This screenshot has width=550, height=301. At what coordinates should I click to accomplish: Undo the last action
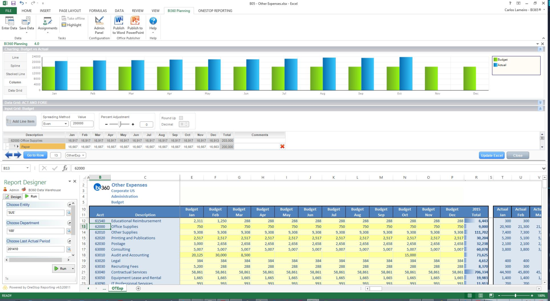coord(22,3)
